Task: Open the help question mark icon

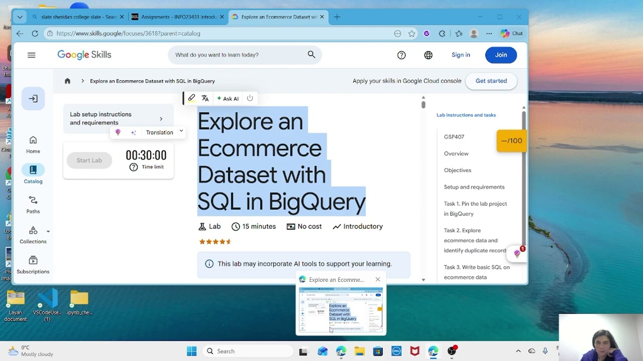Action: coord(401,55)
